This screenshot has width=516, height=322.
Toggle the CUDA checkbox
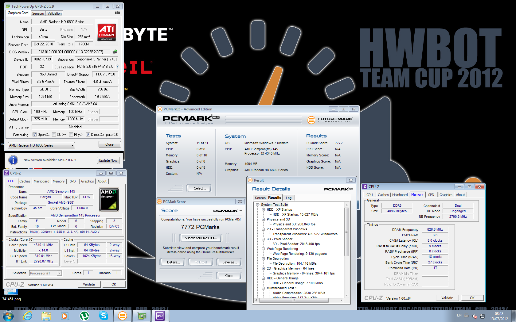point(54,134)
